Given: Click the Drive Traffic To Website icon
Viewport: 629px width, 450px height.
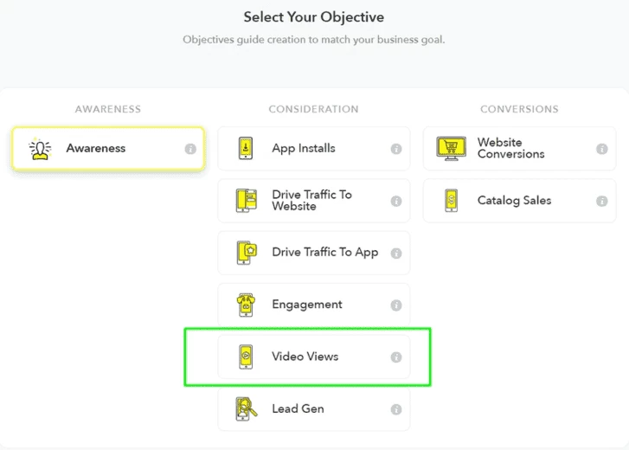Looking at the screenshot, I should (247, 200).
